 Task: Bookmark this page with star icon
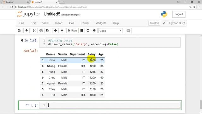tap(194, 7)
